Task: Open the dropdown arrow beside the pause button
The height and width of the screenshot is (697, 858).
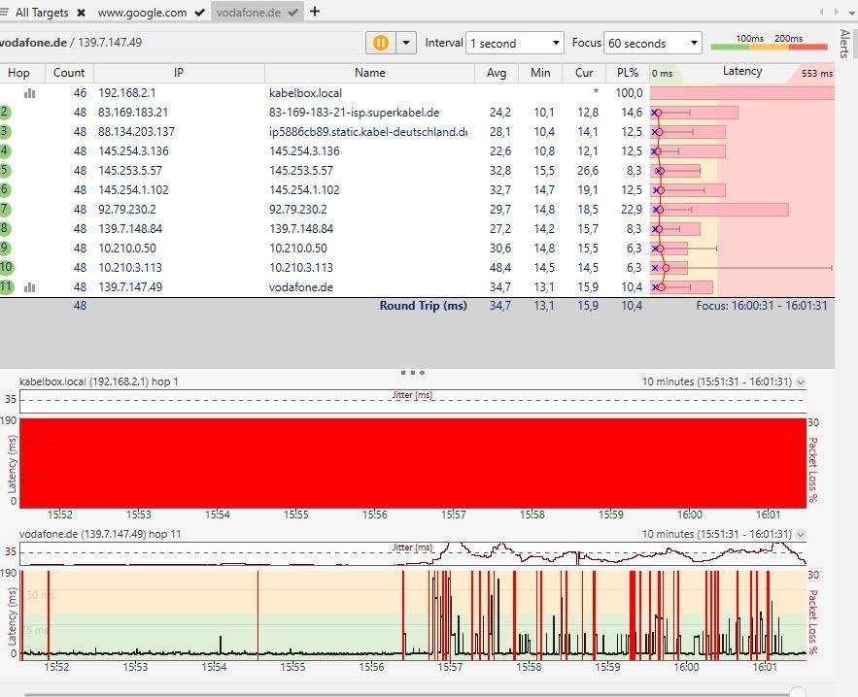Action: [406, 43]
